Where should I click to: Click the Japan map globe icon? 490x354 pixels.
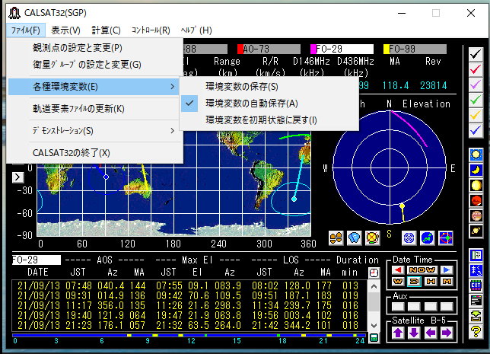coord(427,238)
